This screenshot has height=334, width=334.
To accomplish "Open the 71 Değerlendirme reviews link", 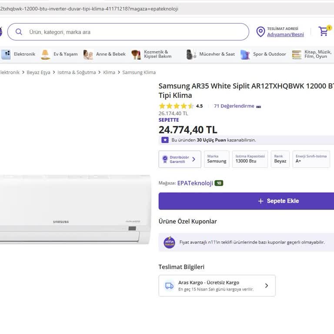I will (234, 106).
